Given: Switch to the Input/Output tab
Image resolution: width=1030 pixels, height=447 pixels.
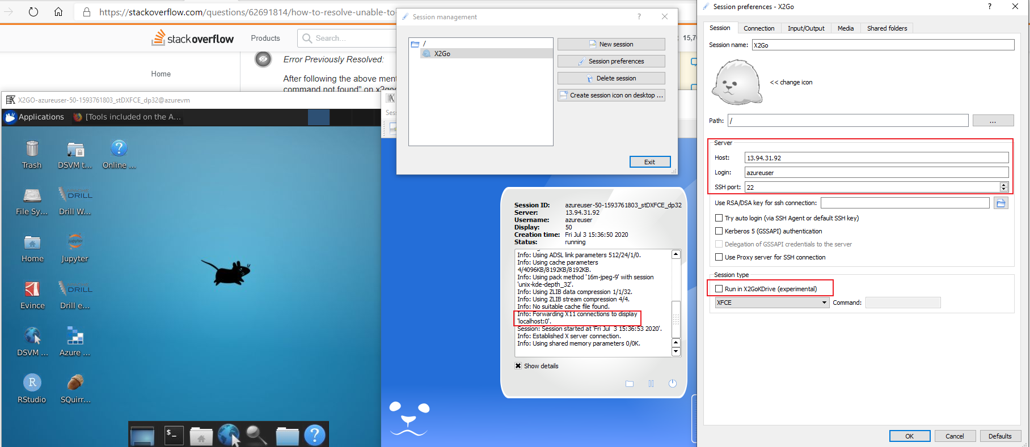Looking at the screenshot, I should pyautogui.click(x=806, y=28).
